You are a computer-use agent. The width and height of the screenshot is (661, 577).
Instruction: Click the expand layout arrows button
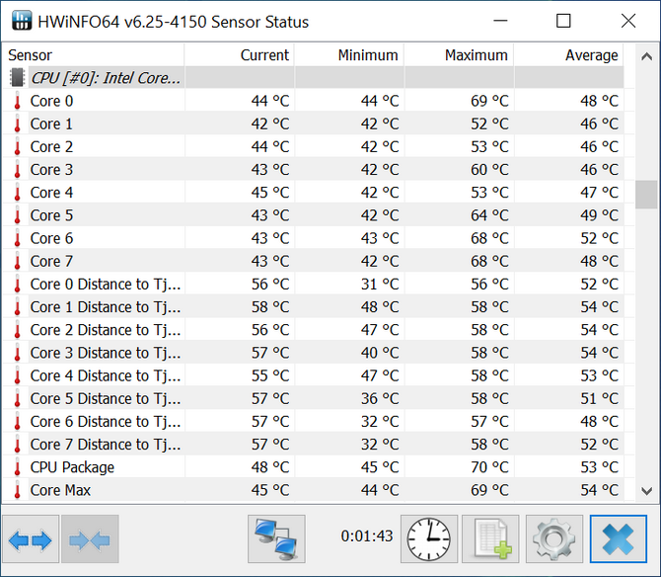click(31, 539)
